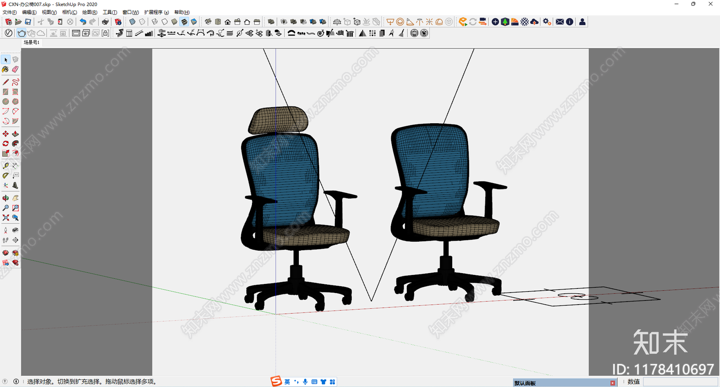Open the Print icon

pos(105,22)
